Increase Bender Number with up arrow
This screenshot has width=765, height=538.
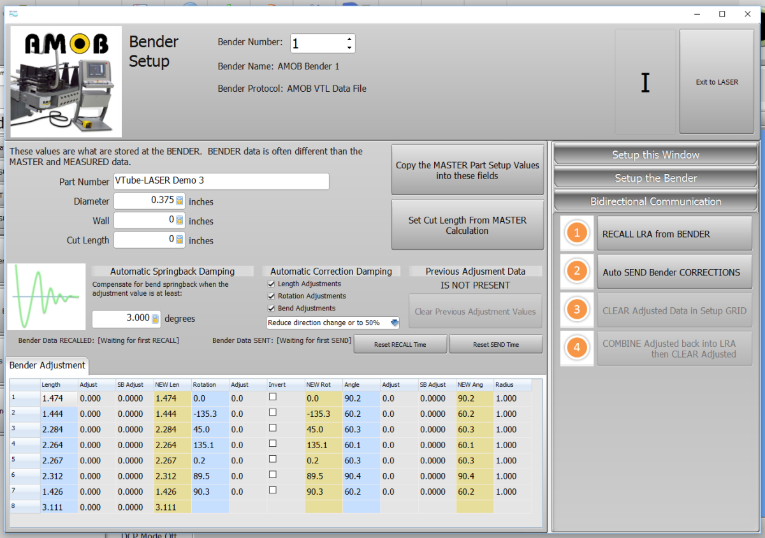(x=349, y=39)
